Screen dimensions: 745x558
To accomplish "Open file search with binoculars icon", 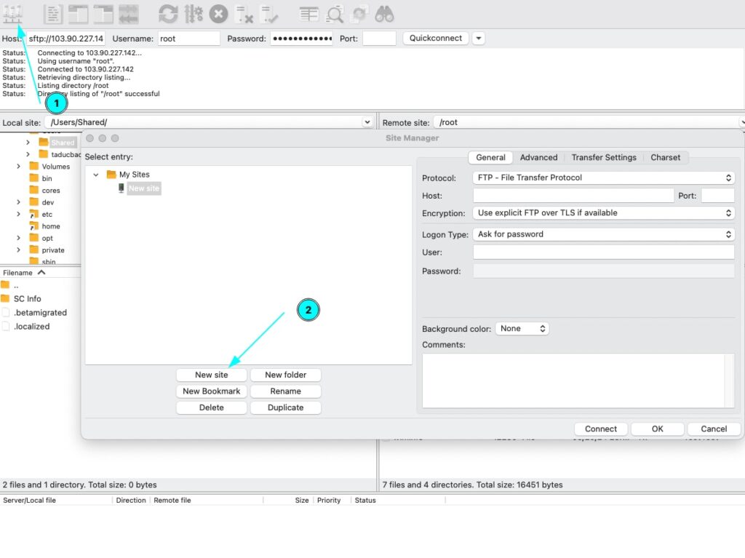I will [x=384, y=13].
